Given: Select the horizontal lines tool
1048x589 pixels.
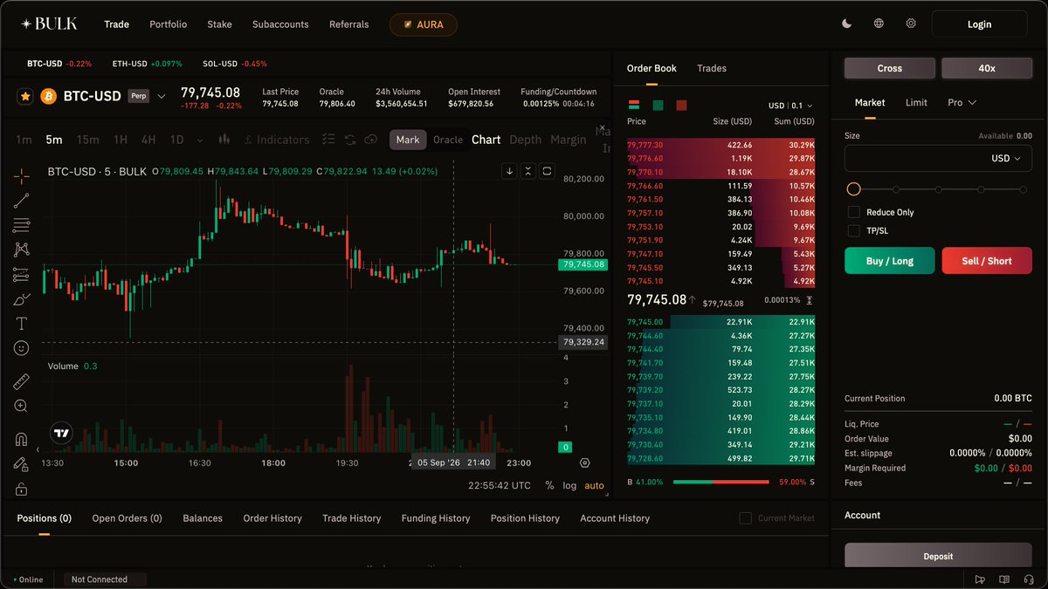Looking at the screenshot, I should click(x=21, y=225).
